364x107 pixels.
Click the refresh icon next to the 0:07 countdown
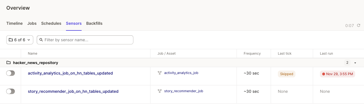pos(359,25)
